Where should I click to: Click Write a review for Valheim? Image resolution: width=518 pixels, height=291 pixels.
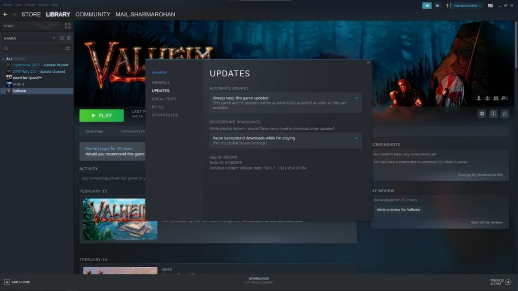click(398, 209)
